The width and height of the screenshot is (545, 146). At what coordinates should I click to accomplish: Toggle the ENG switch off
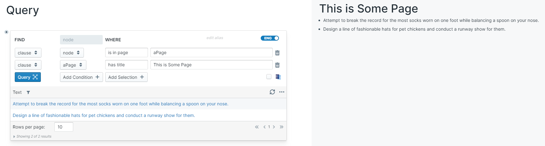[270, 38]
